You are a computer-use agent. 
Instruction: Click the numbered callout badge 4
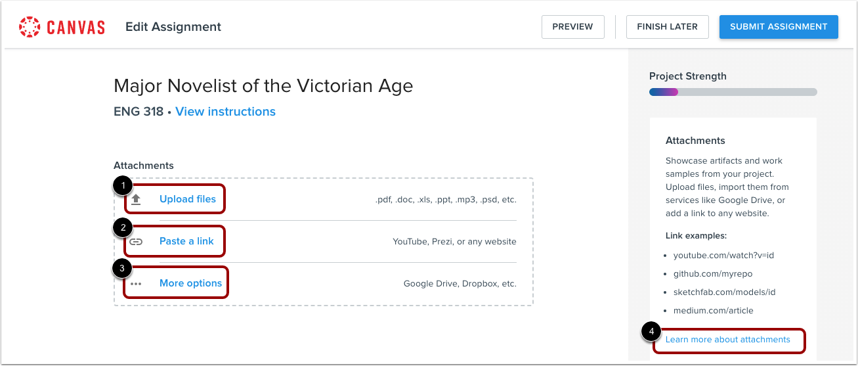point(651,332)
